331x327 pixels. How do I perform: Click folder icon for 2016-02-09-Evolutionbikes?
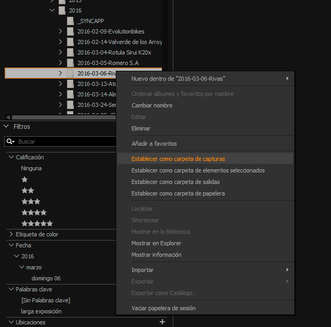(x=70, y=31)
